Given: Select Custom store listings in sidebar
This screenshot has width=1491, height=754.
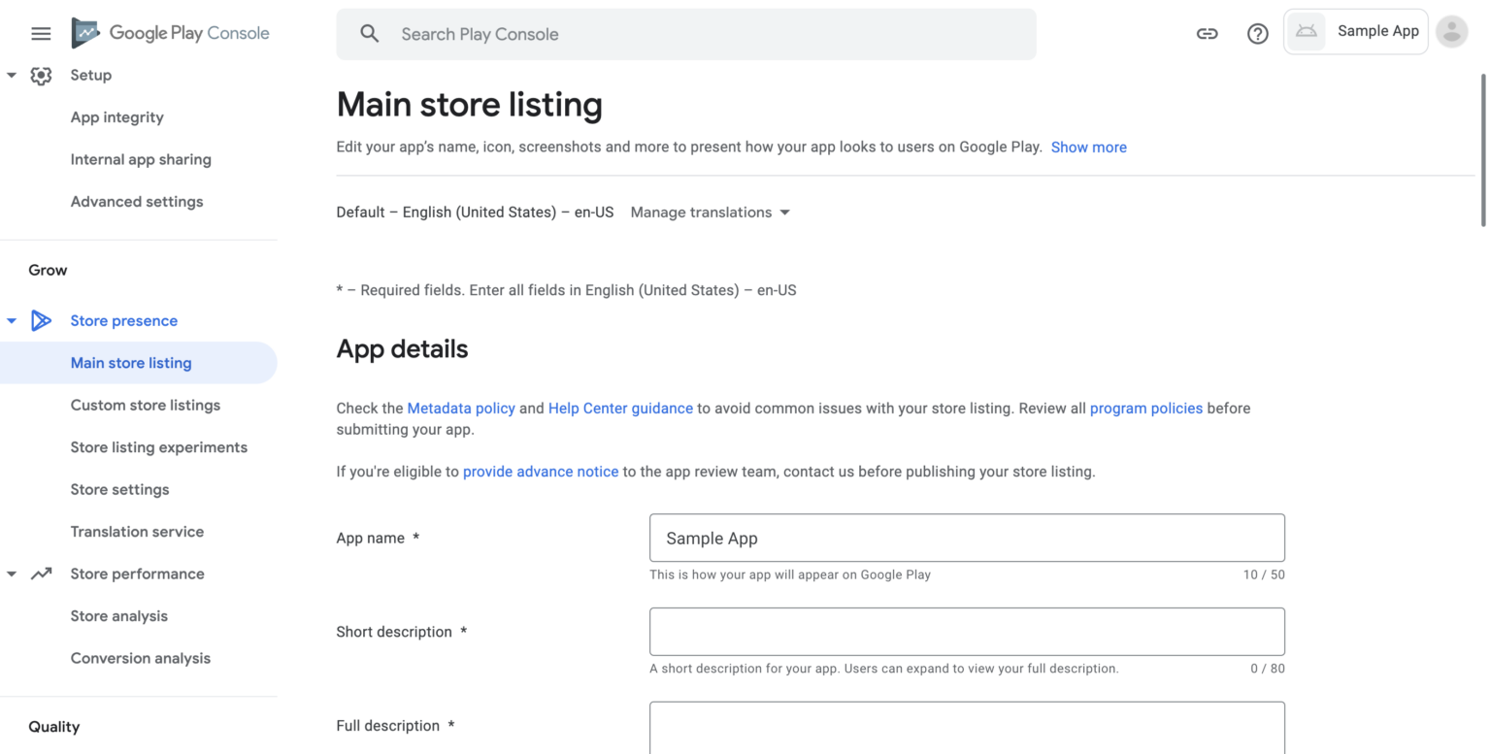Looking at the screenshot, I should [x=146, y=405].
